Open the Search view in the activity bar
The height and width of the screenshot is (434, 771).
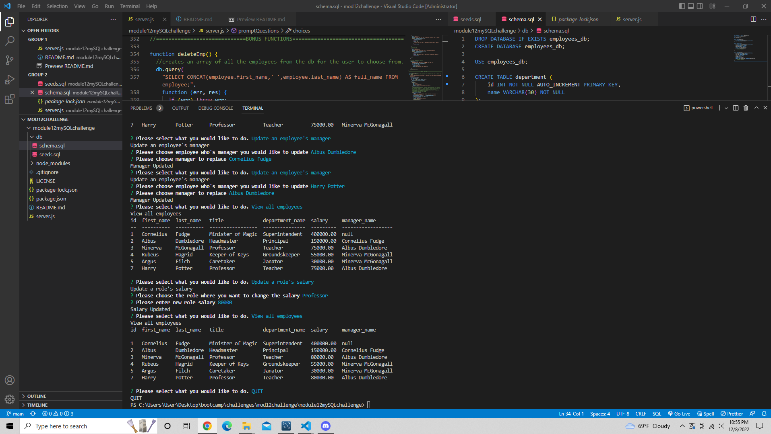(x=10, y=41)
